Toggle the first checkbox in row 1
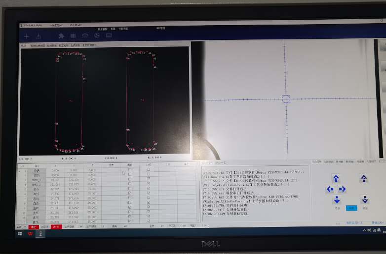The image size is (386, 254). [x=130, y=170]
